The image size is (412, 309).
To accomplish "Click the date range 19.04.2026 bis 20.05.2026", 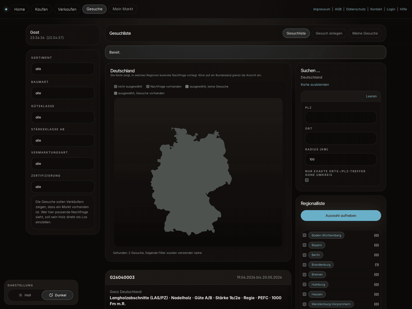I will [x=259, y=277].
